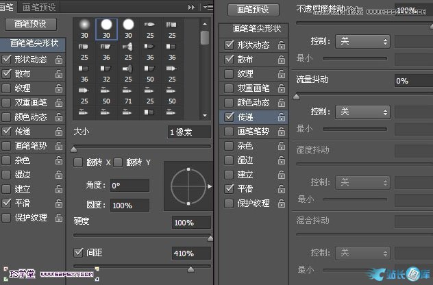
Task: Switch to the 画笔预设 tab
Action: pyautogui.click(x=40, y=7)
